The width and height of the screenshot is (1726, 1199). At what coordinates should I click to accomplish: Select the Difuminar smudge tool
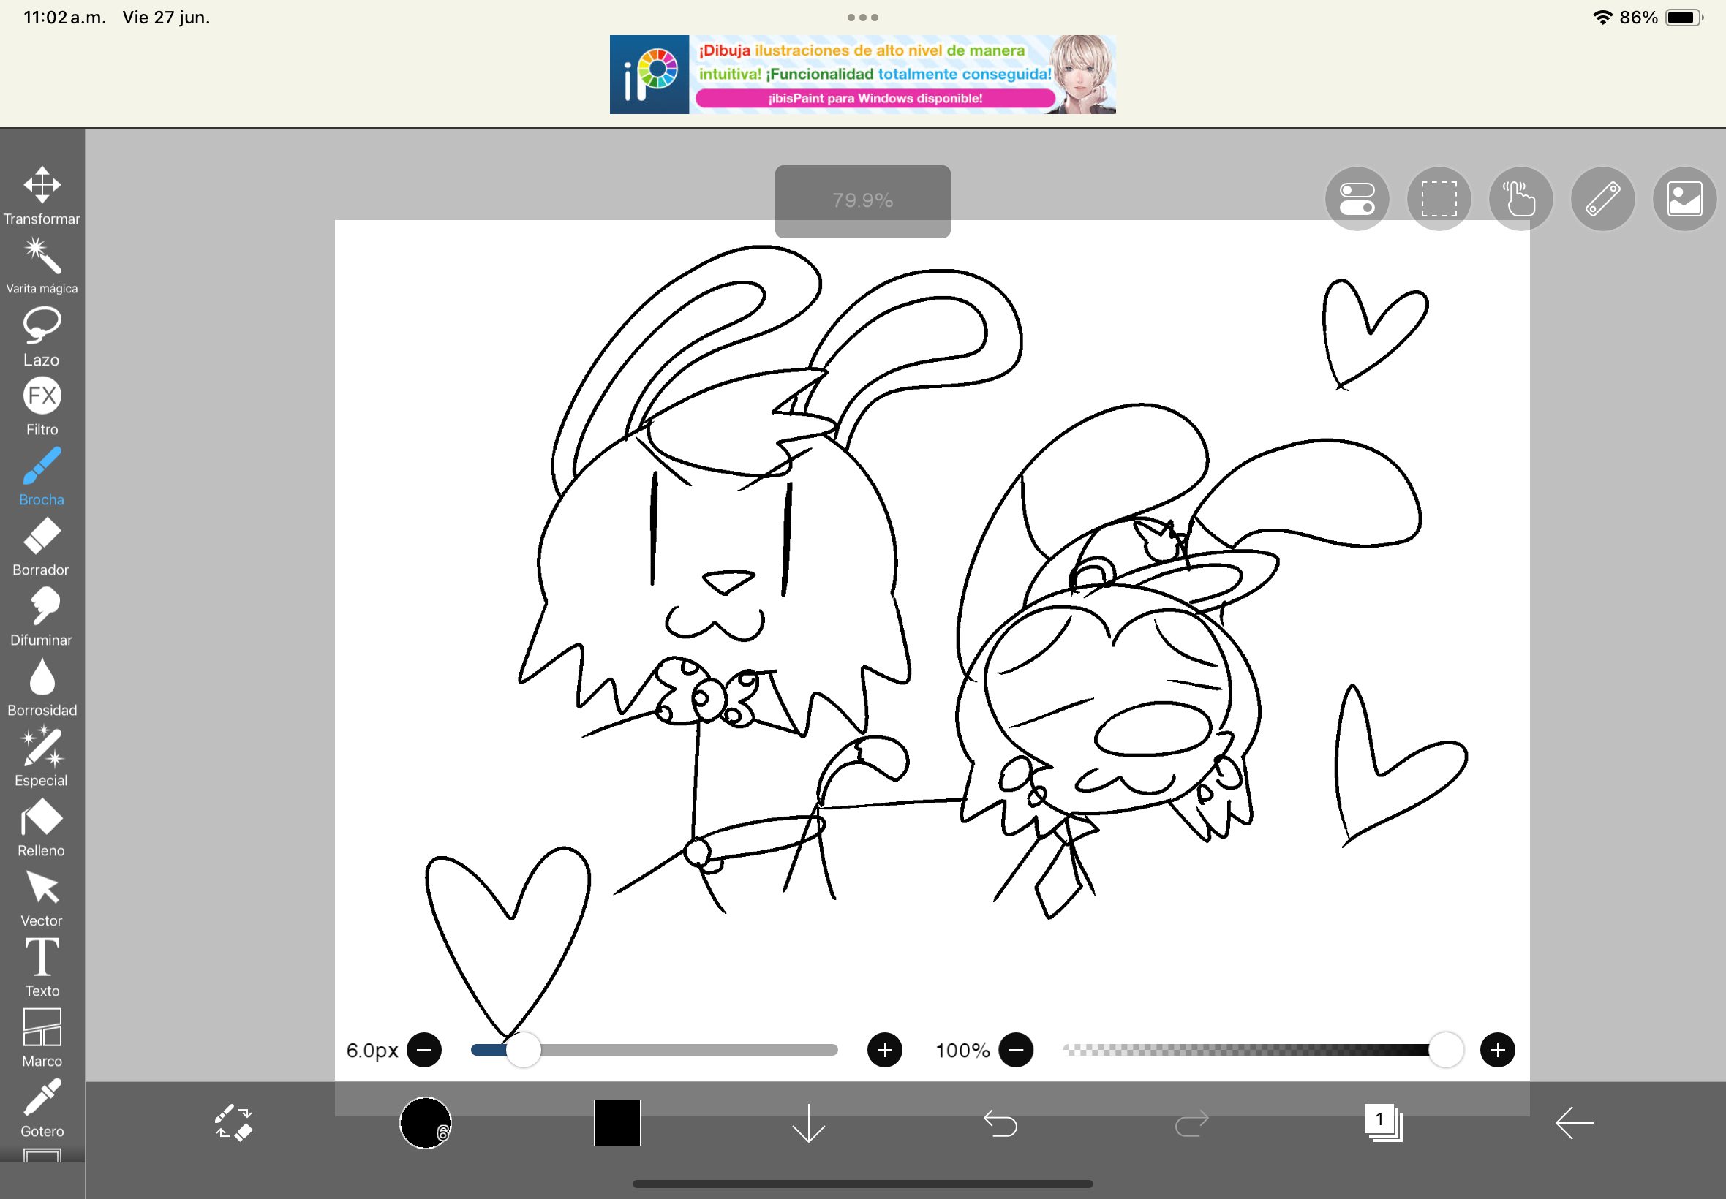[x=42, y=617]
